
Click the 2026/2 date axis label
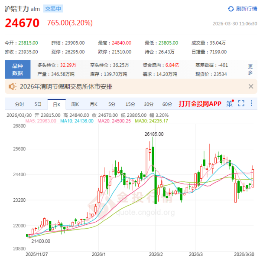pos(156,254)
